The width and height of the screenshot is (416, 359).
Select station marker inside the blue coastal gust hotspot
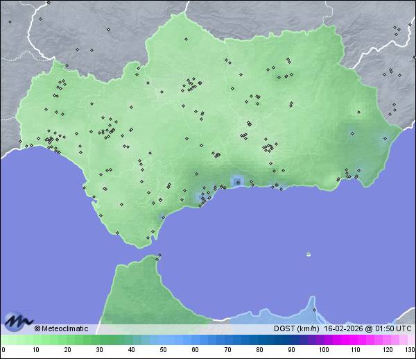[x=238, y=182]
